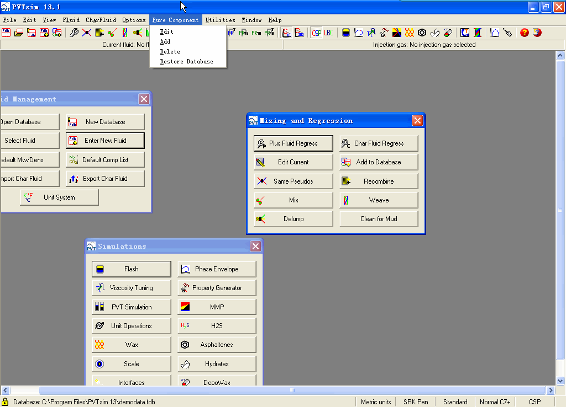Image resolution: width=566 pixels, height=407 pixels.
Task: Click Normal C7+ in status bar
Action: point(495,402)
